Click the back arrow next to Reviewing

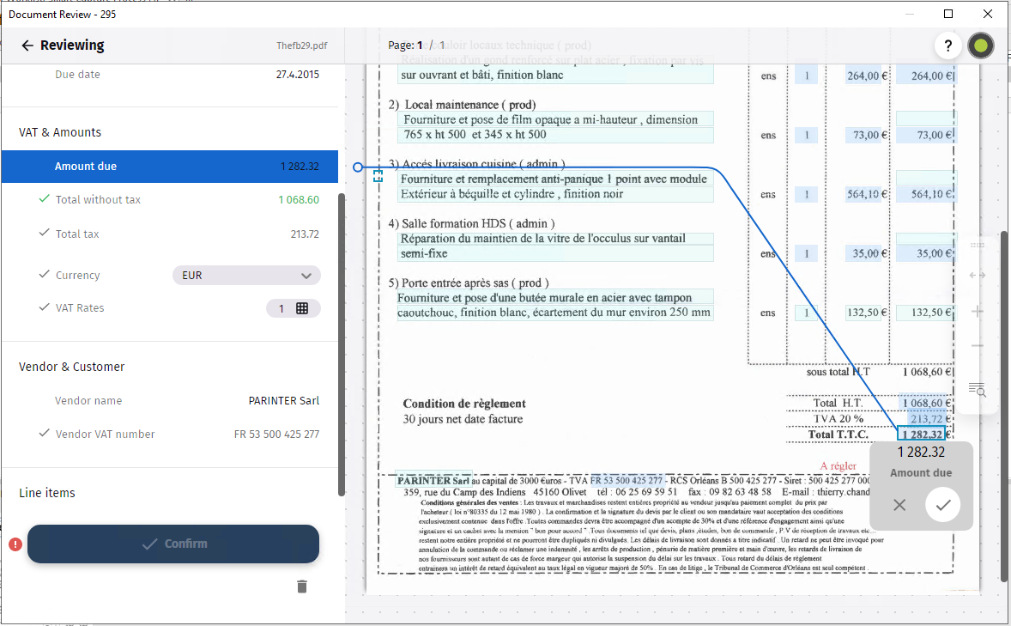point(27,46)
